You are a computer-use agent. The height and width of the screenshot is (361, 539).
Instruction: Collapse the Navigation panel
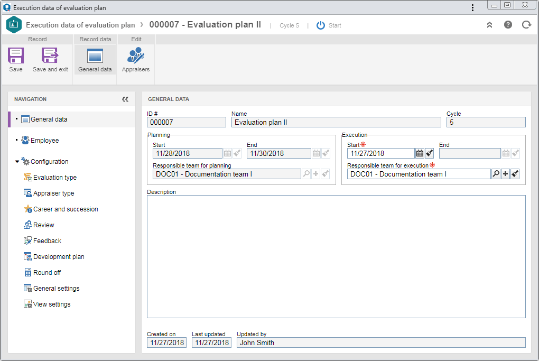[125, 99]
